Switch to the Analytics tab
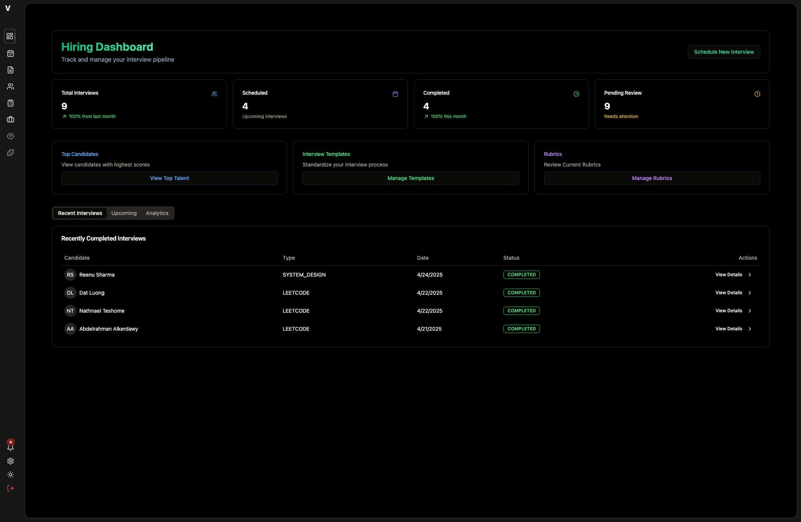Viewport: 801px width, 522px height. 157,213
